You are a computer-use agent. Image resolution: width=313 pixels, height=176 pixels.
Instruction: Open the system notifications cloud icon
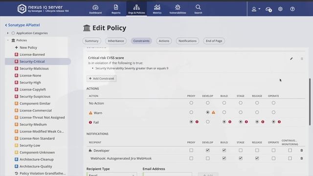pos(268,9)
